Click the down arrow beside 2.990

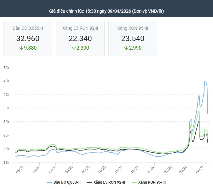[126, 48]
